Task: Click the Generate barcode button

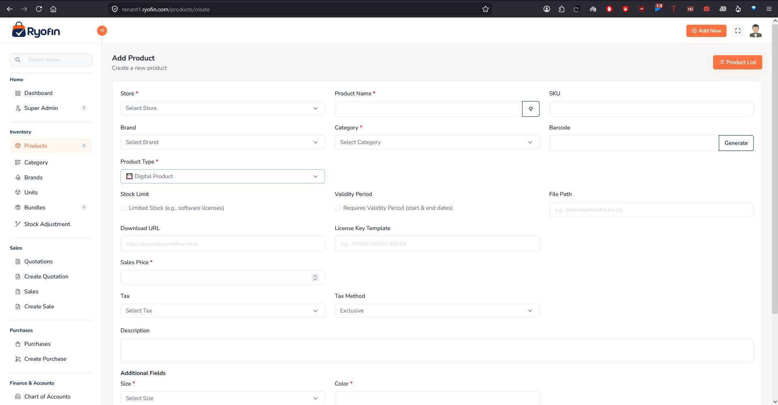Action: tap(736, 143)
